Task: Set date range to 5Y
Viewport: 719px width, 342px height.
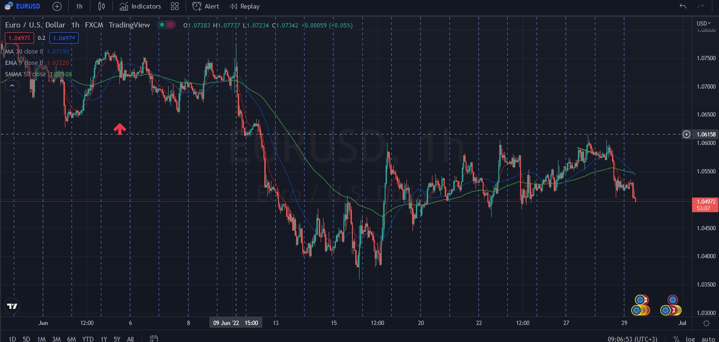Action: [x=117, y=339]
